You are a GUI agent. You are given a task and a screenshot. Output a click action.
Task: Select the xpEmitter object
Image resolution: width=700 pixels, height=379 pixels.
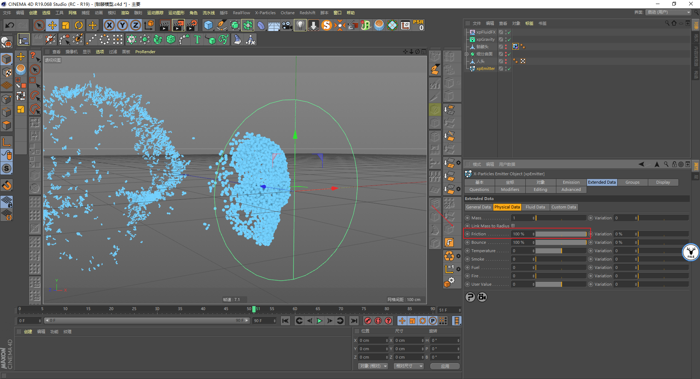(x=485, y=69)
